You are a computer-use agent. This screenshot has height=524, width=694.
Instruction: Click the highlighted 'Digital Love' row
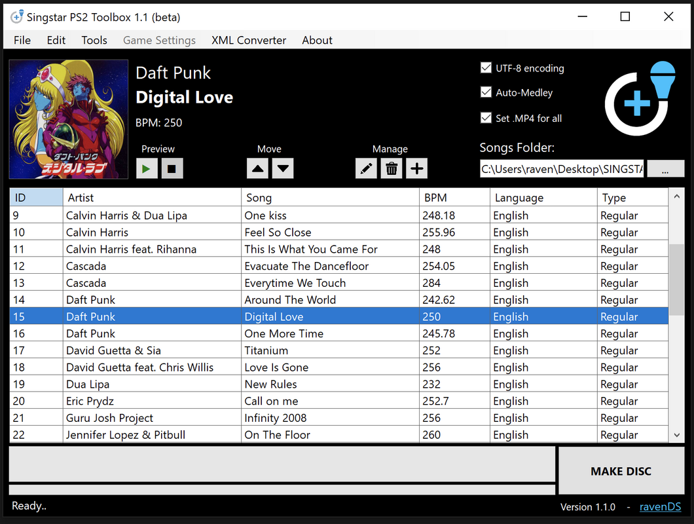tap(339, 316)
